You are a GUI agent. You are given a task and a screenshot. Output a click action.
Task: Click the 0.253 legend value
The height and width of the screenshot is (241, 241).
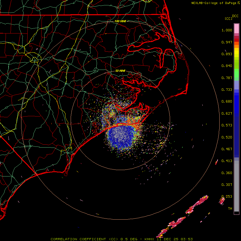tap(227, 197)
